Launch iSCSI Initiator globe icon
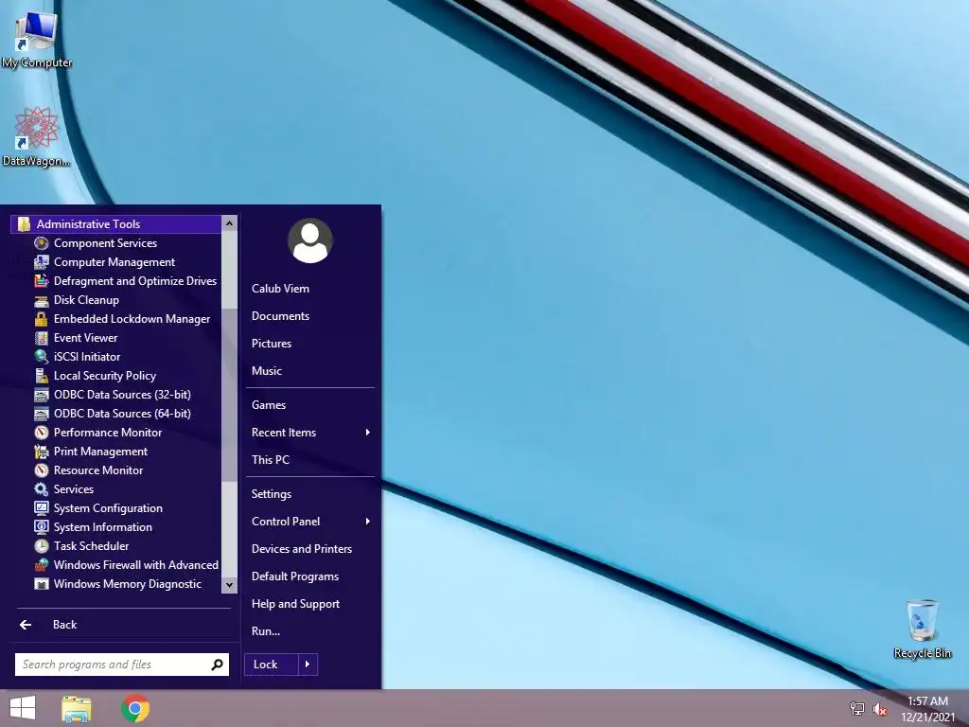 pyautogui.click(x=42, y=357)
